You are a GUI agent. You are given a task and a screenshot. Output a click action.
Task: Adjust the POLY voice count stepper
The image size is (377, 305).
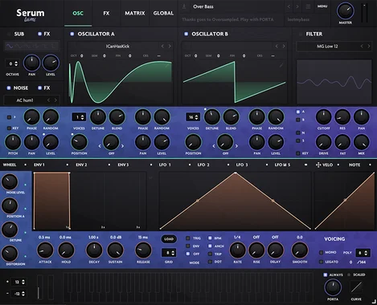363,253
